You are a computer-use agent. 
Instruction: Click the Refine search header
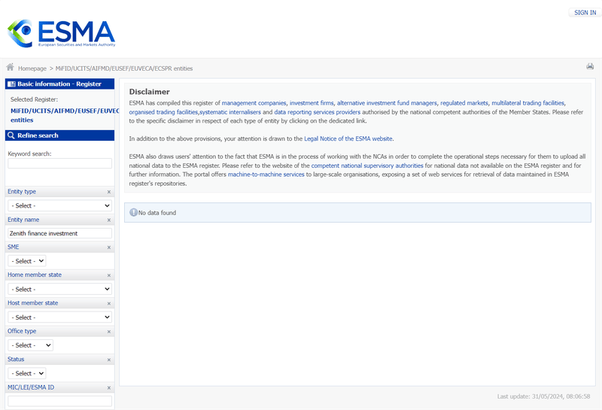click(x=60, y=135)
